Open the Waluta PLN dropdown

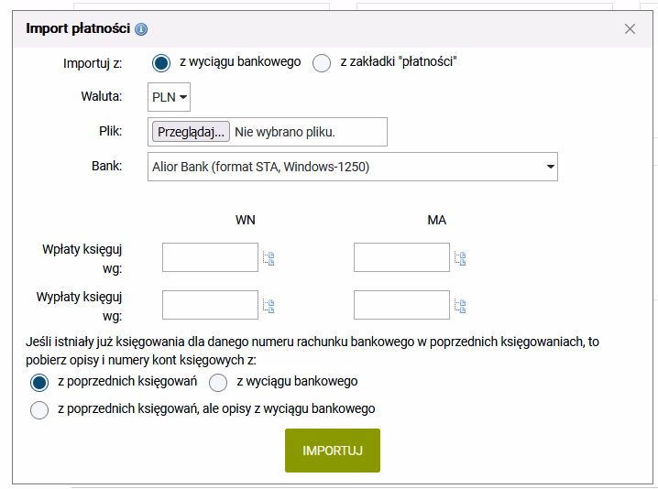coord(169,97)
